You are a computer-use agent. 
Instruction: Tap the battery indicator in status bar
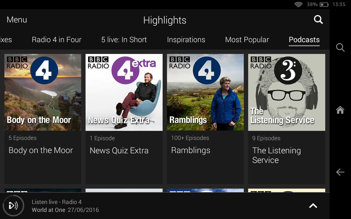click(x=324, y=4)
